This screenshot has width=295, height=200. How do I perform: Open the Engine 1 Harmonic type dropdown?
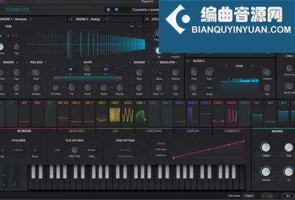tap(31, 19)
